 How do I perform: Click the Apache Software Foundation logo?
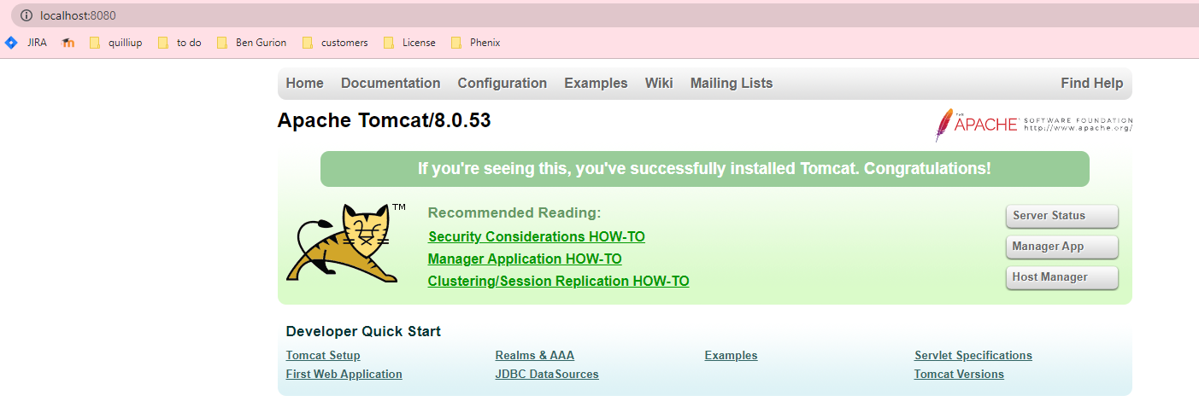[x=1033, y=125]
